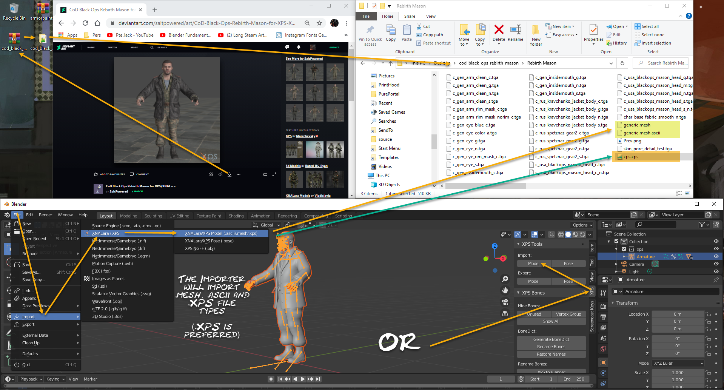Toggle the camera view icon in viewport
The width and height of the screenshot is (724, 390).
tap(505, 302)
